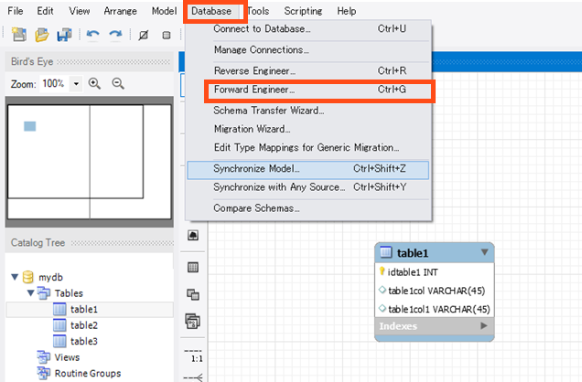Viewport: 582px width, 382px height.
Task: Click the blue table marker in Bird's Eye
Action: click(29, 126)
